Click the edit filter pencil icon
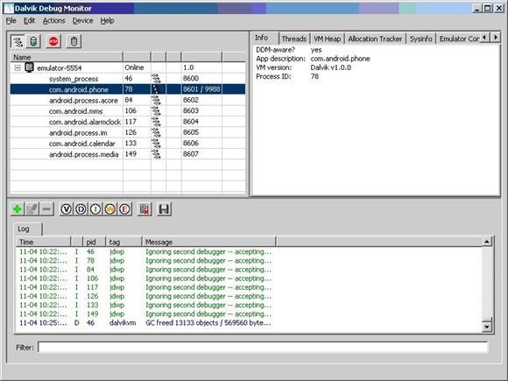The image size is (508, 381). (32, 209)
